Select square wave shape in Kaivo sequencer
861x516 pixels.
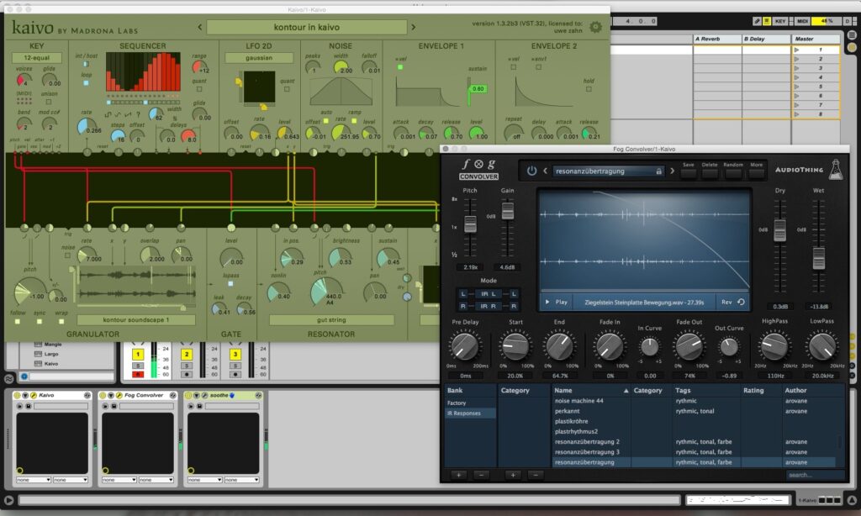(108, 115)
